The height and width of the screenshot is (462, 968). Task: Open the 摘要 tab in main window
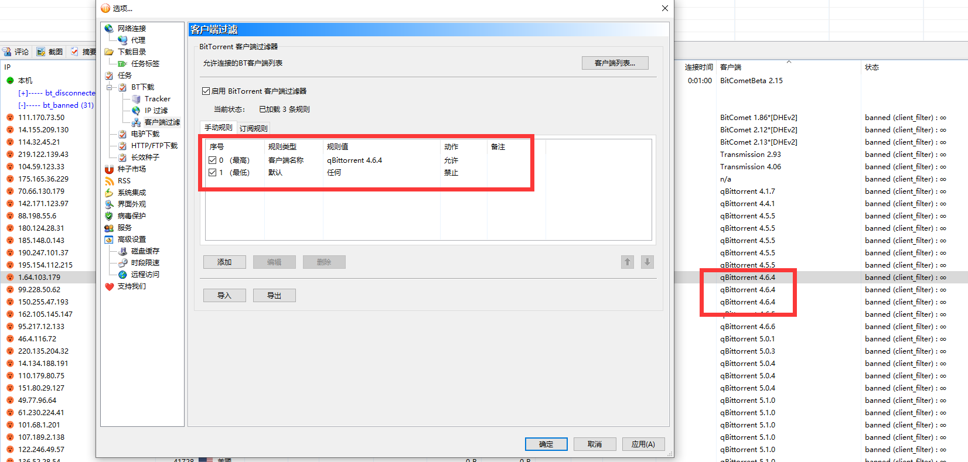point(83,52)
